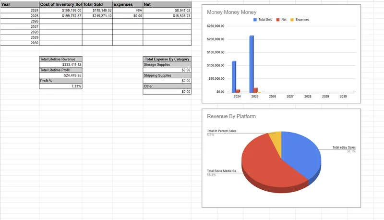Click the Storage Supplies label cell

coord(167,64)
